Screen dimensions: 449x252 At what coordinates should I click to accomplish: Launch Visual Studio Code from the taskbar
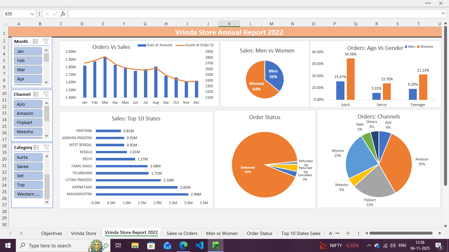(x=200, y=245)
